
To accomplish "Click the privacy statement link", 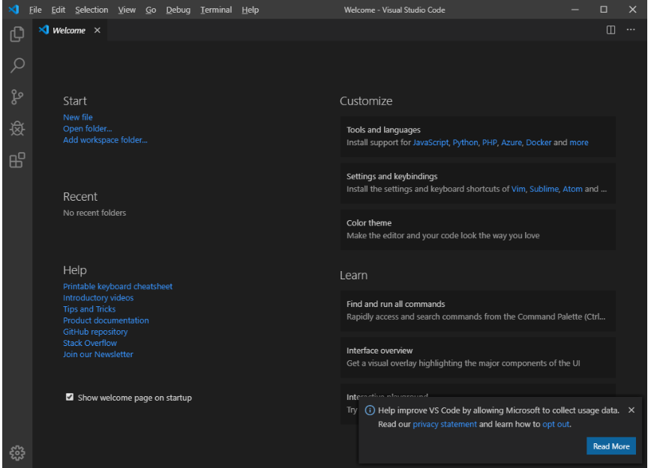I will (x=445, y=424).
